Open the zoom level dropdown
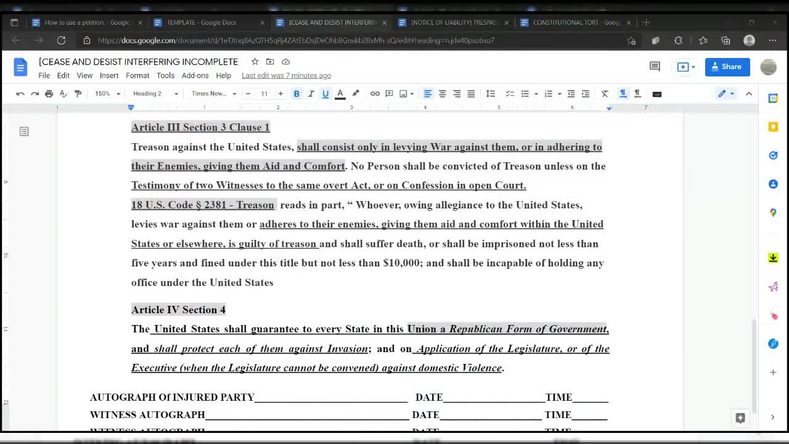 (107, 94)
